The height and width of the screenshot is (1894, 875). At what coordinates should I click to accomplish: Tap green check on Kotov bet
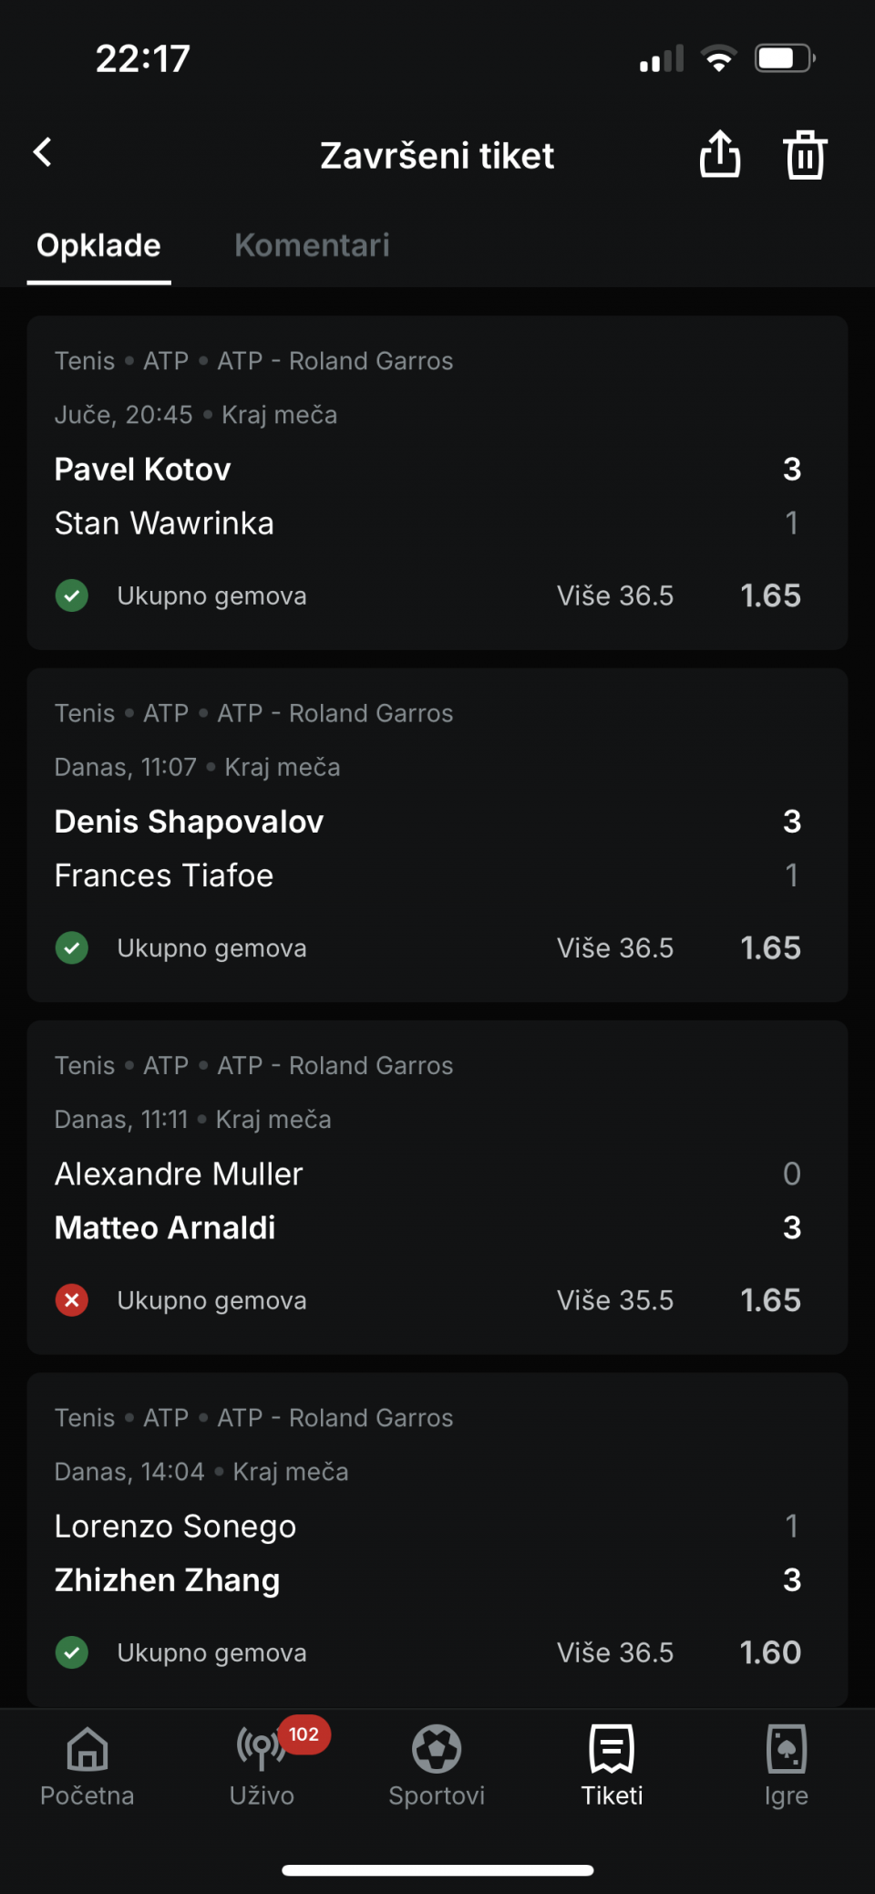point(72,595)
